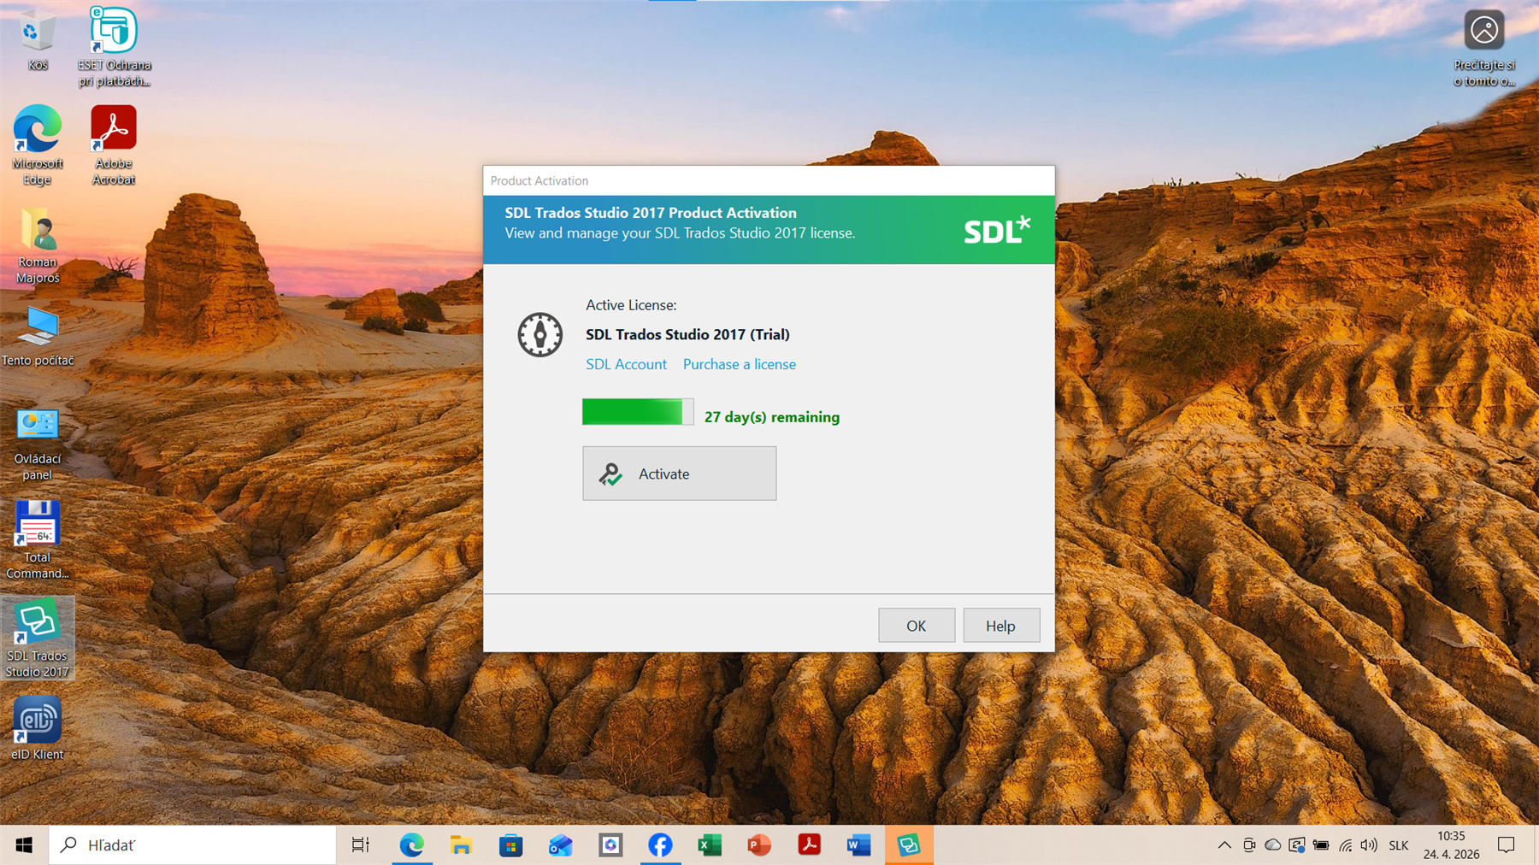
Task: Launch the eID Klient desktop shortcut
Action: pyautogui.click(x=37, y=722)
